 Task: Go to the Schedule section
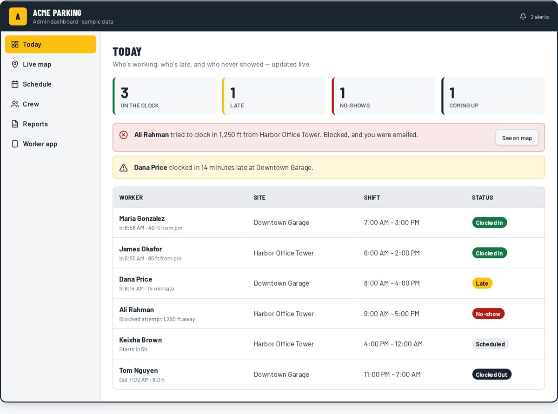coord(51,84)
